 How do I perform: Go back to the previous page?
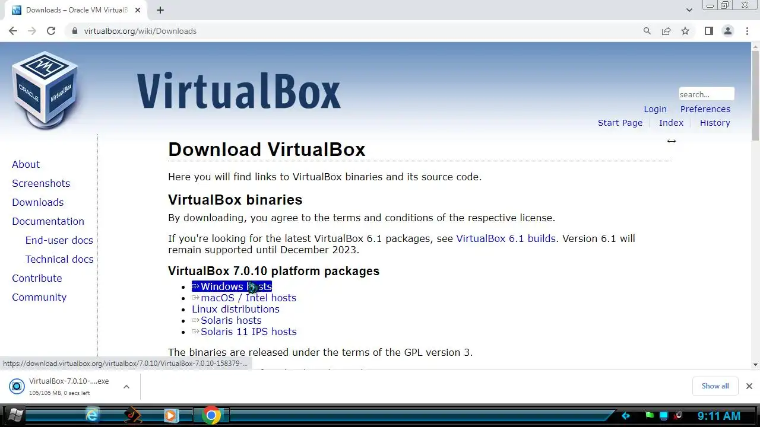(13, 31)
